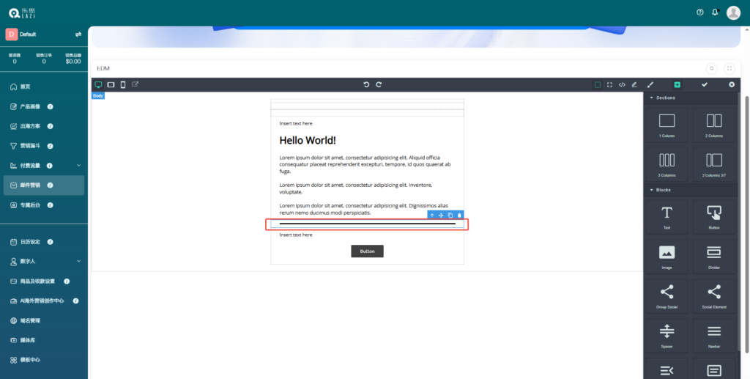
Task: Toggle component outline borders view
Action: [598, 85]
